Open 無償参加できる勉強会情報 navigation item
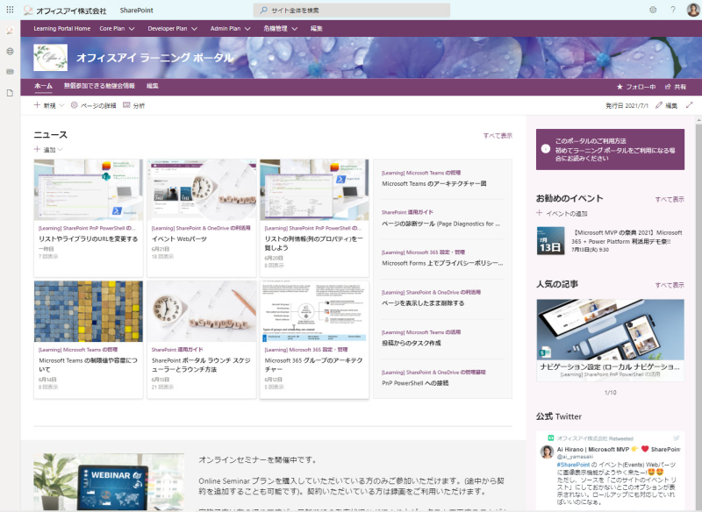This screenshot has width=702, height=512. click(99, 86)
